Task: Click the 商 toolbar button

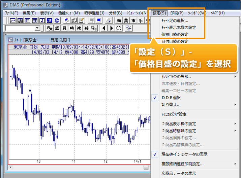Action: (119, 21)
